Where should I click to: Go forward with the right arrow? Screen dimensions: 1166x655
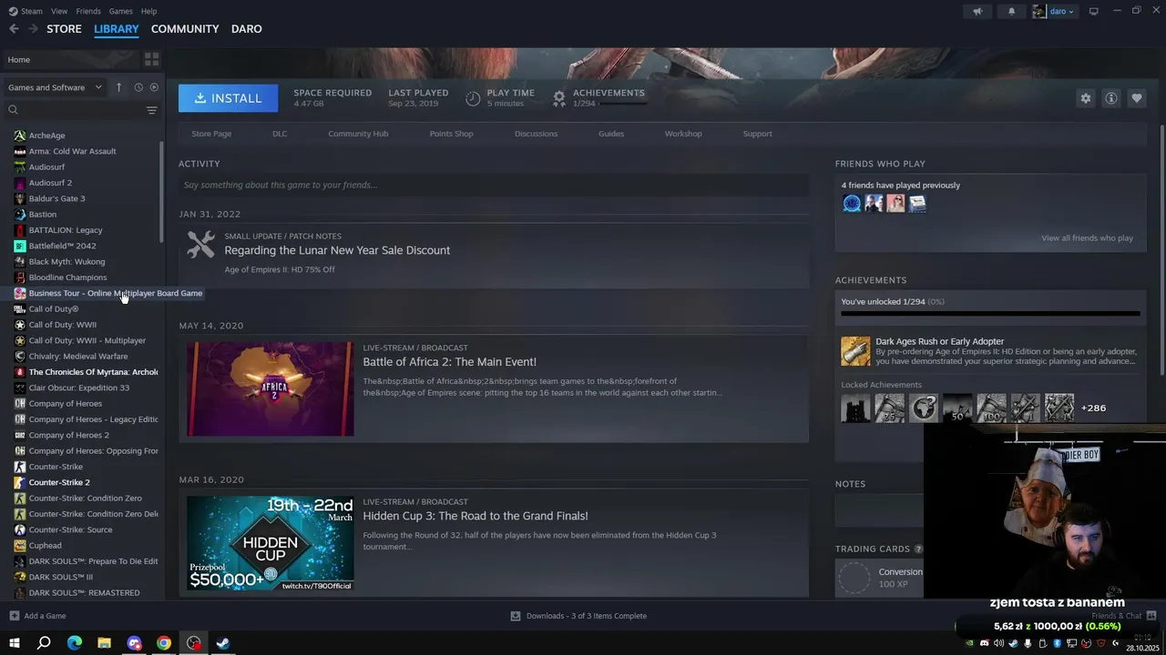click(x=33, y=29)
